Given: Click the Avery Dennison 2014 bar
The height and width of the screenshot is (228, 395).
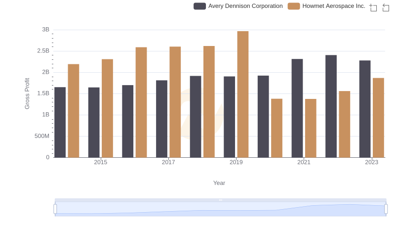Looking at the screenshot, I should tap(60, 122).
